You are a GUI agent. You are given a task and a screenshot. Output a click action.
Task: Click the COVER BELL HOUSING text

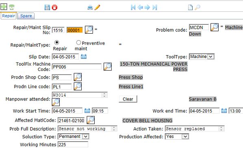pos(148,120)
